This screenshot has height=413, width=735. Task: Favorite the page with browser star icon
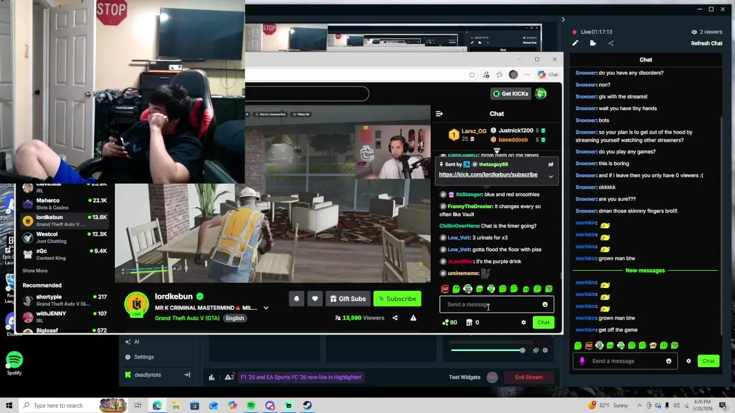tap(472, 75)
